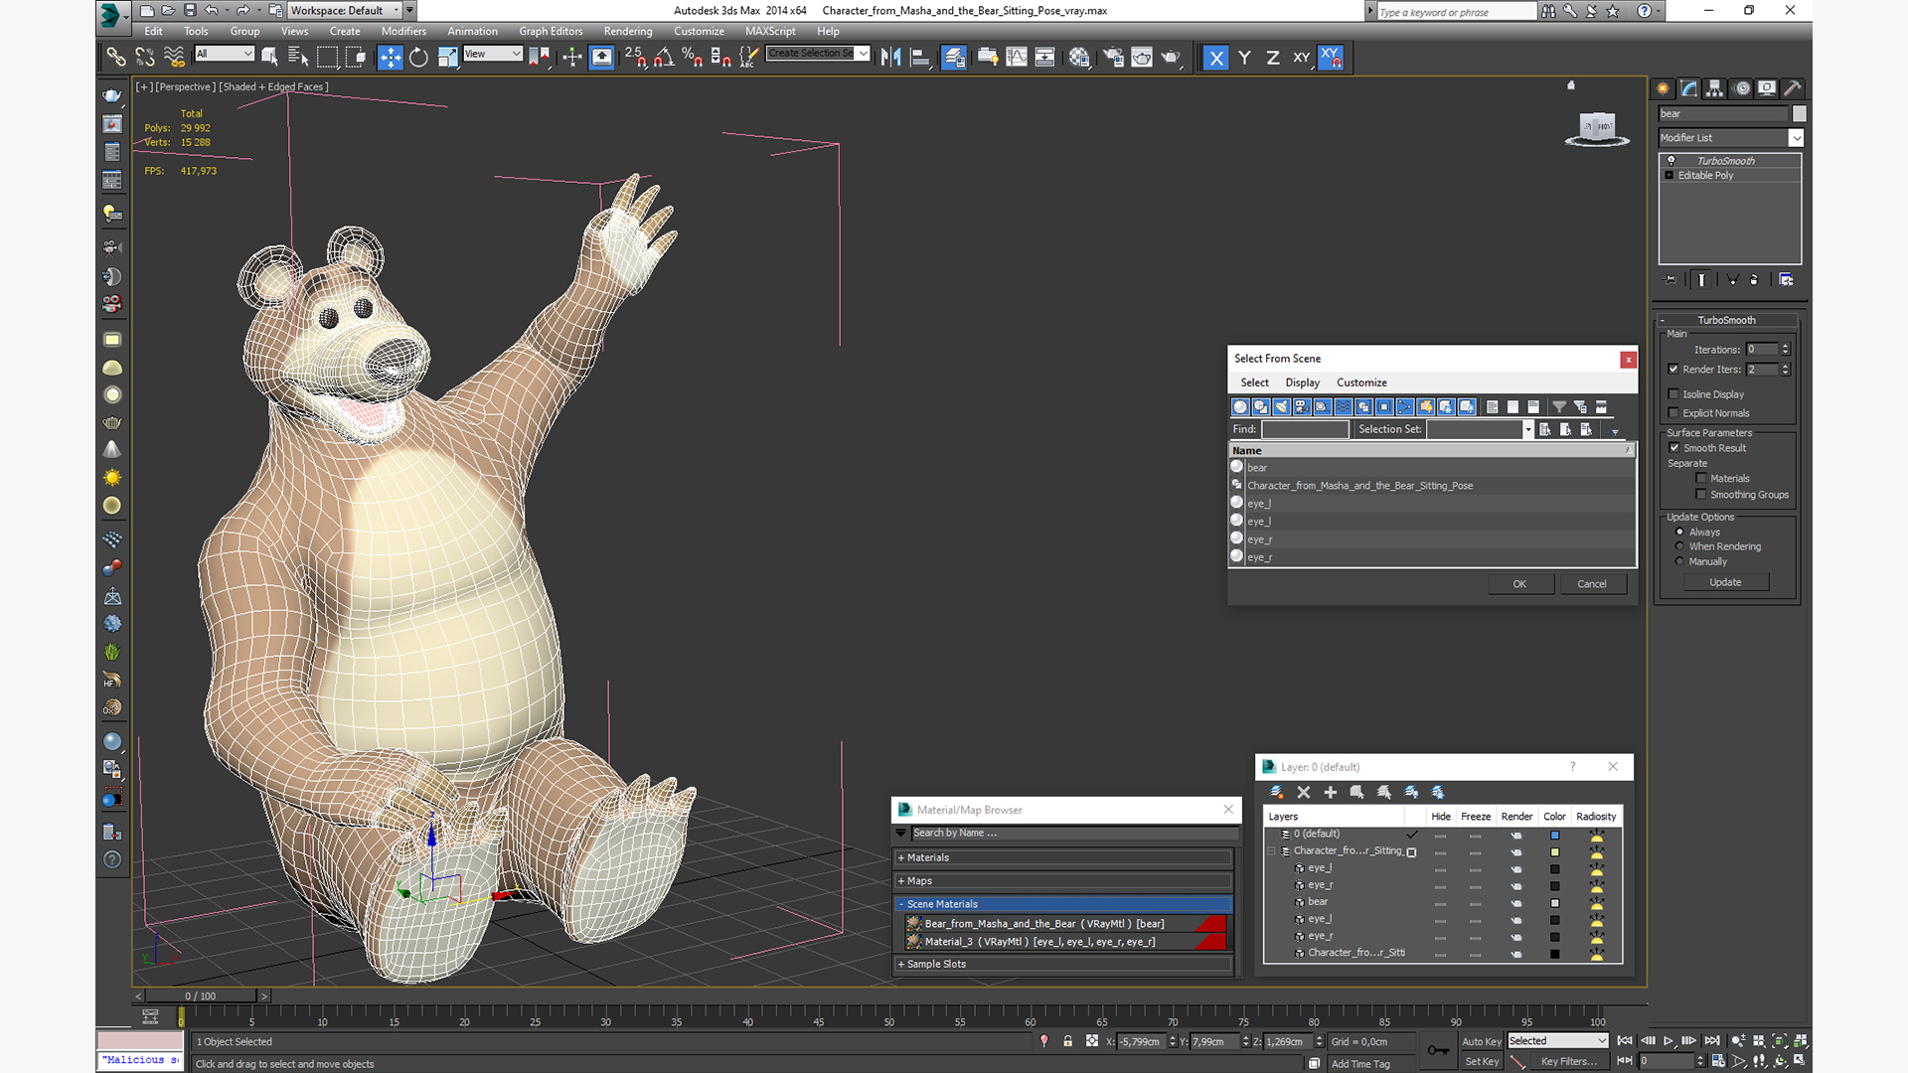Enable the Isoline Display checkbox

[1673, 393]
